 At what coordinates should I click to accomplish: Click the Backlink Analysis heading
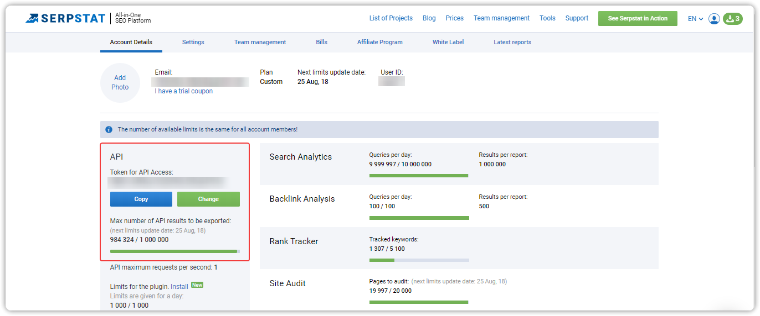coord(302,199)
